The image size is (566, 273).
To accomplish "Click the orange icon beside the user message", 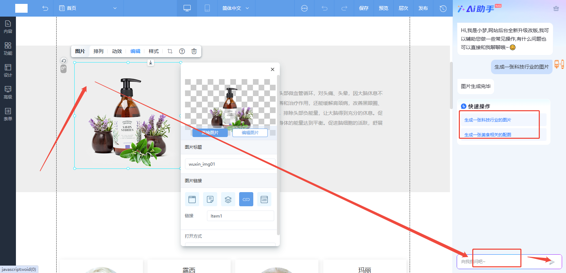I will tap(559, 64).
